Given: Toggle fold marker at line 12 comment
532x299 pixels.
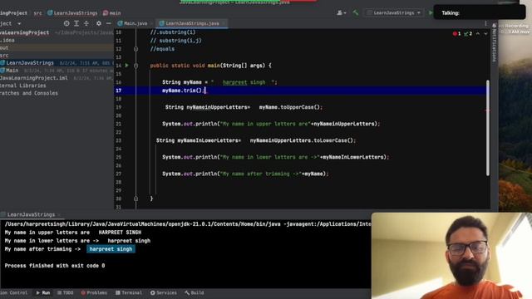Looking at the screenshot, I should point(135,49).
